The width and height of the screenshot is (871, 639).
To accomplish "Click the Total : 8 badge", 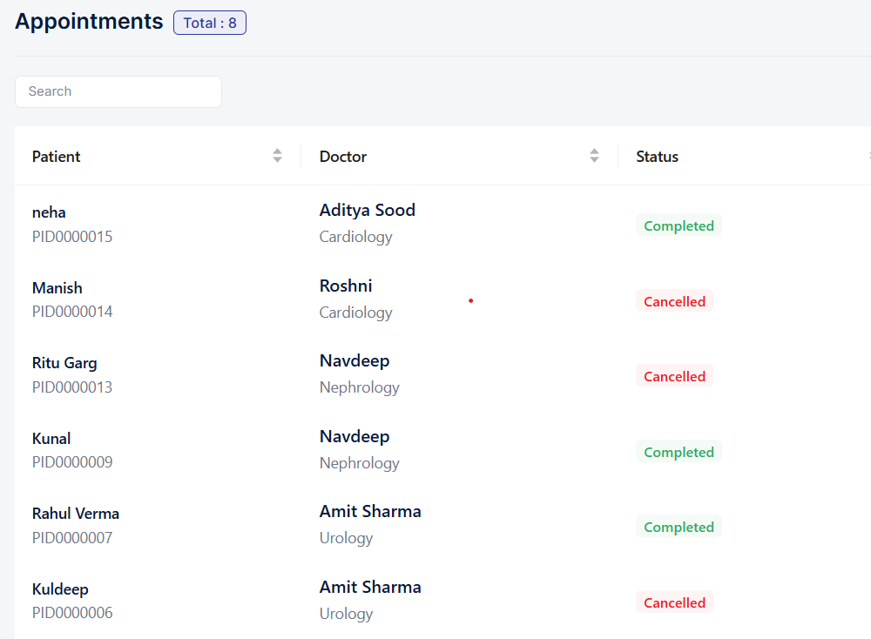I will 210,23.
